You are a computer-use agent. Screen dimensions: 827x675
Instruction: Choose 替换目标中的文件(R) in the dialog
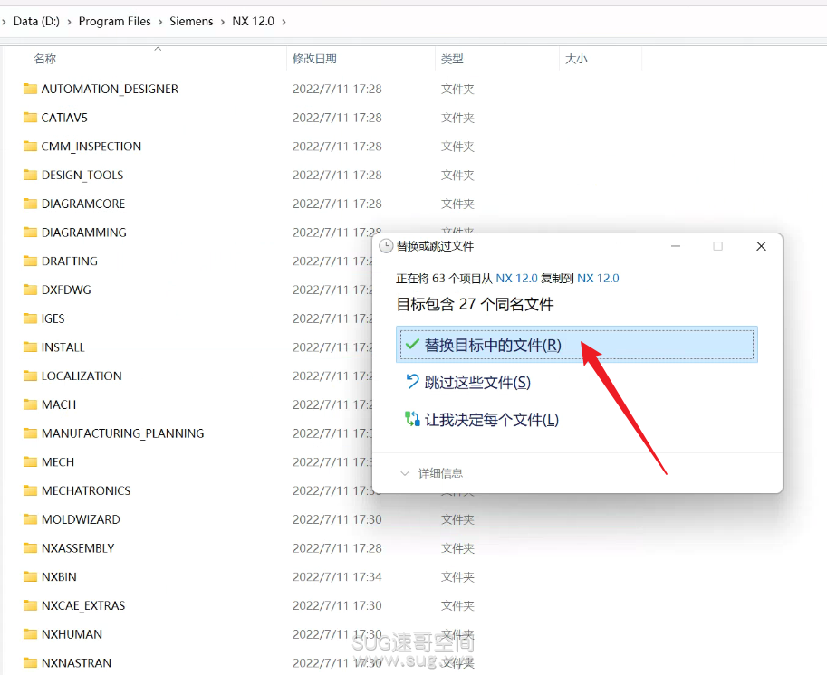[x=576, y=345]
